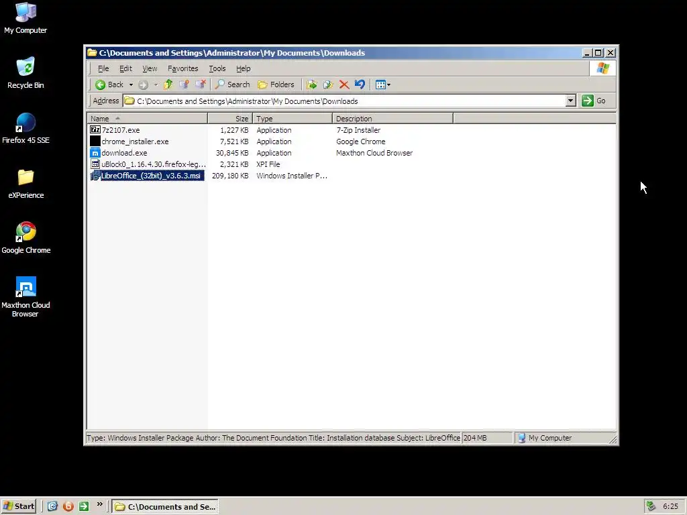Image resolution: width=687 pixels, height=515 pixels.
Task: Select the uBlock0 XPI file icon
Action: coord(95,164)
